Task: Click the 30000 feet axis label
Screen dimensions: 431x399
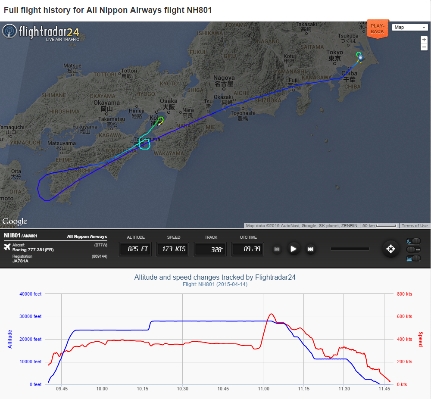Action: coord(30,317)
